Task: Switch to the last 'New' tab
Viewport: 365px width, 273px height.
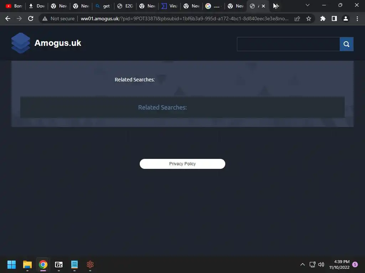Action: tap(236, 6)
